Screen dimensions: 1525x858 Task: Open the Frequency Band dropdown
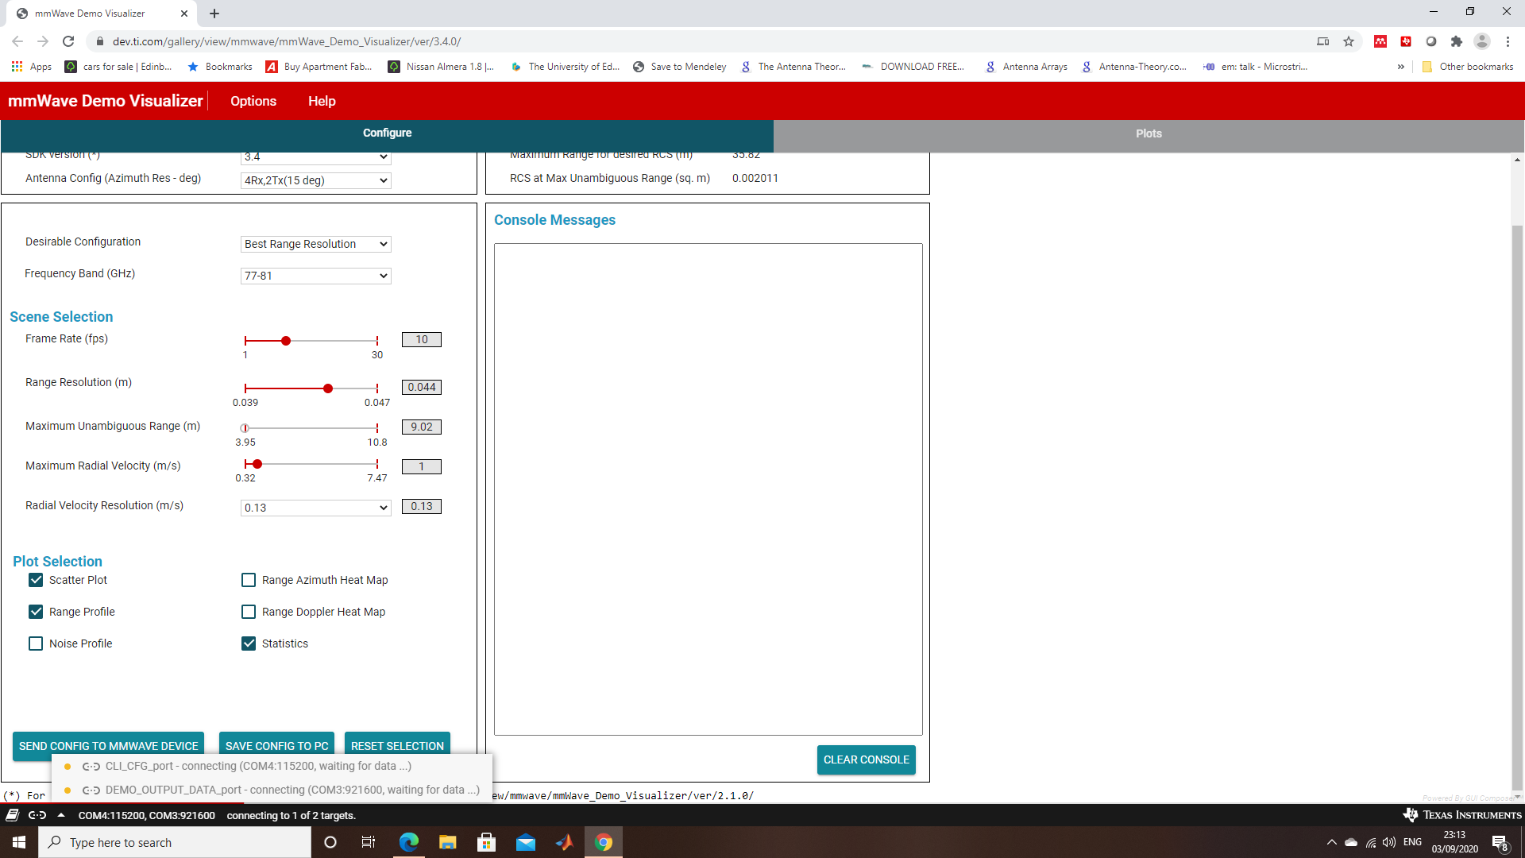[x=315, y=276]
